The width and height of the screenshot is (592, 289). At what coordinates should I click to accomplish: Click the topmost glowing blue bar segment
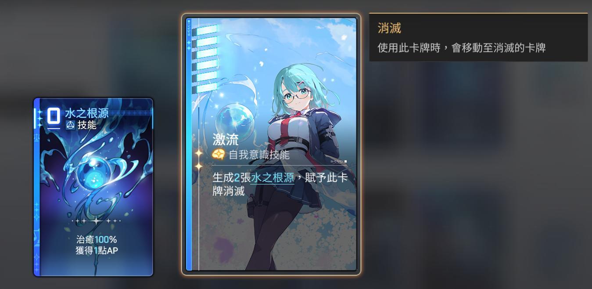point(205,30)
